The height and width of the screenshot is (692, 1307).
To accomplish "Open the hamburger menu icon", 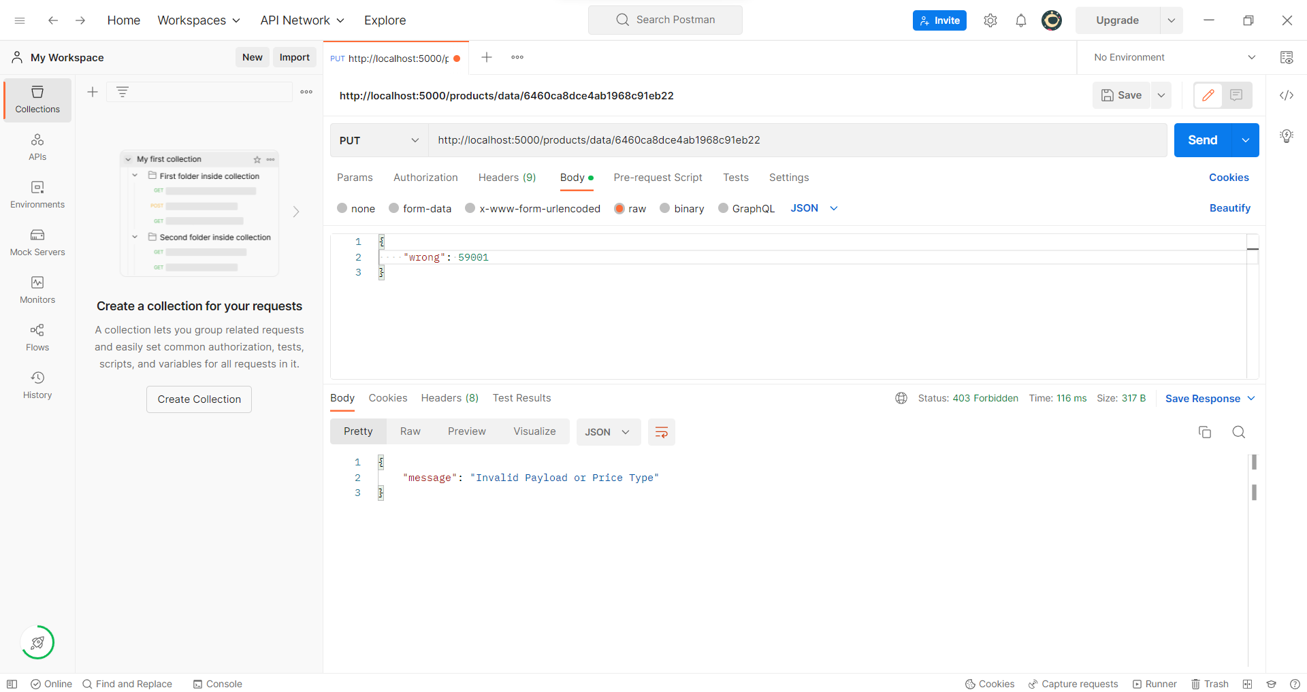I will [20, 20].
